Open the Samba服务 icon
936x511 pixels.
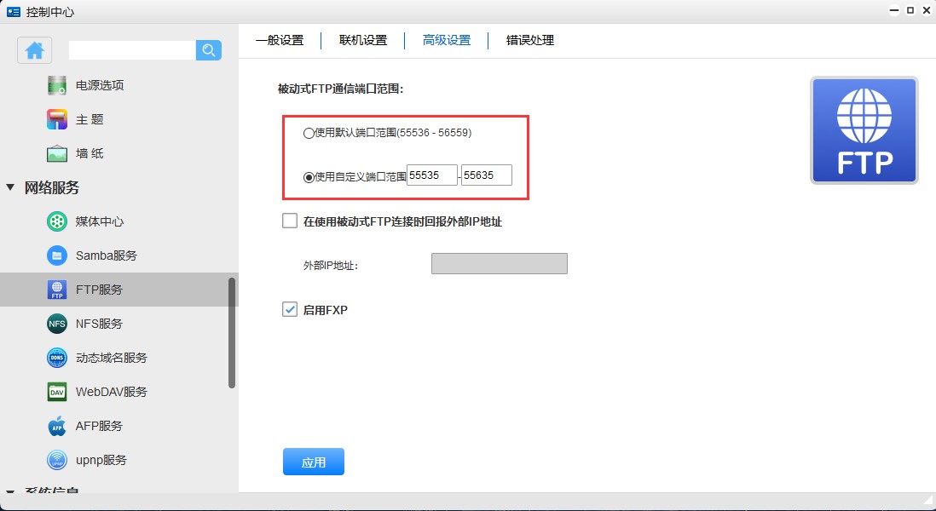click(57, 255)
